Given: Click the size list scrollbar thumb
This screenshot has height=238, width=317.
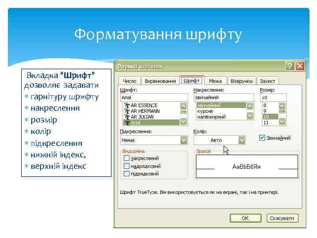Looking at the screenshot, I should pos(282,112).
